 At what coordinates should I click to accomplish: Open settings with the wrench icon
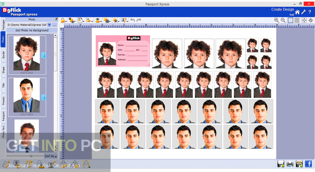coord(304,12)
